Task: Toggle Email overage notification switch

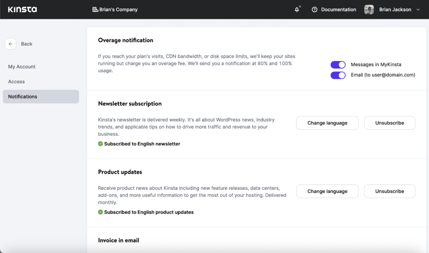Action: tap(338, 75)
